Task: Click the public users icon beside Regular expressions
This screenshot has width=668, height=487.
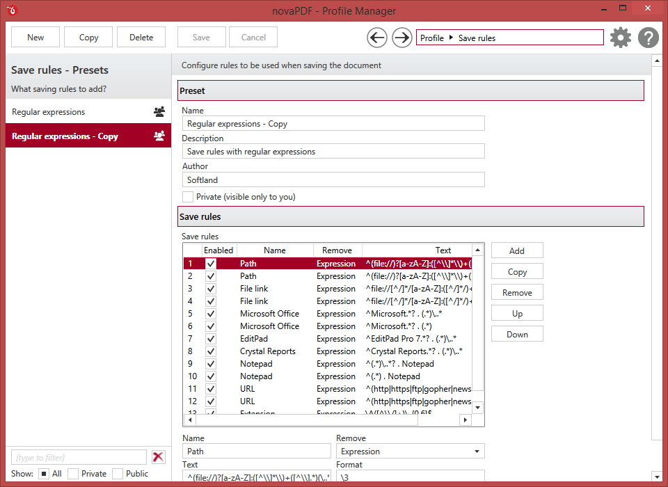Action: [159, 111]
